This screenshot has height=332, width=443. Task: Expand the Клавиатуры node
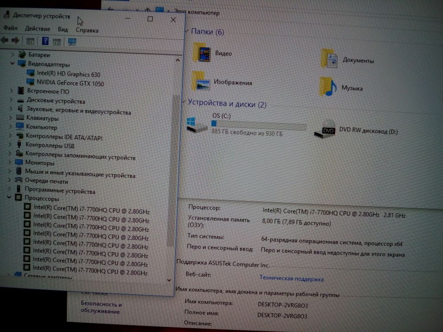tap(11, 117)
